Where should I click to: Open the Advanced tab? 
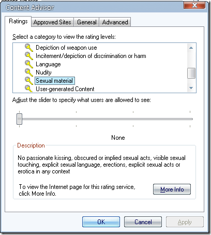[115, 22]
